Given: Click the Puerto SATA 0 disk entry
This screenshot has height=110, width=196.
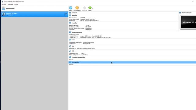Looking at the screenshot, I should pos(91,36).
